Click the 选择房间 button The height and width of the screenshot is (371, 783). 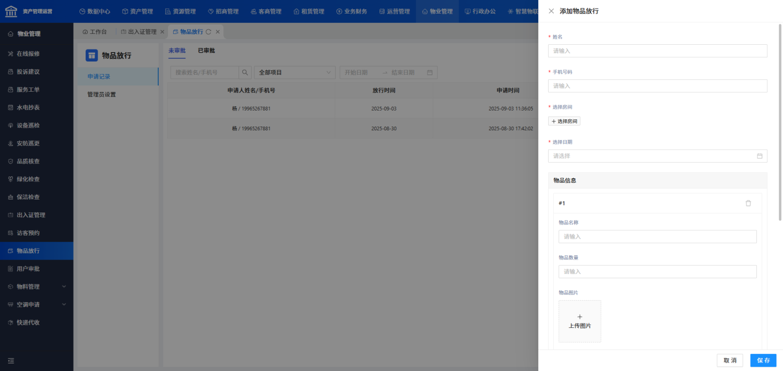(x=564, y=121)
